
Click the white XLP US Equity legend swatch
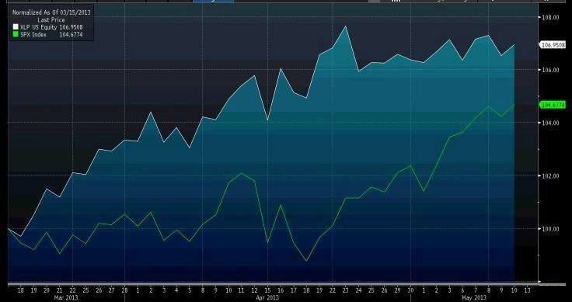(x=16, y=27)
